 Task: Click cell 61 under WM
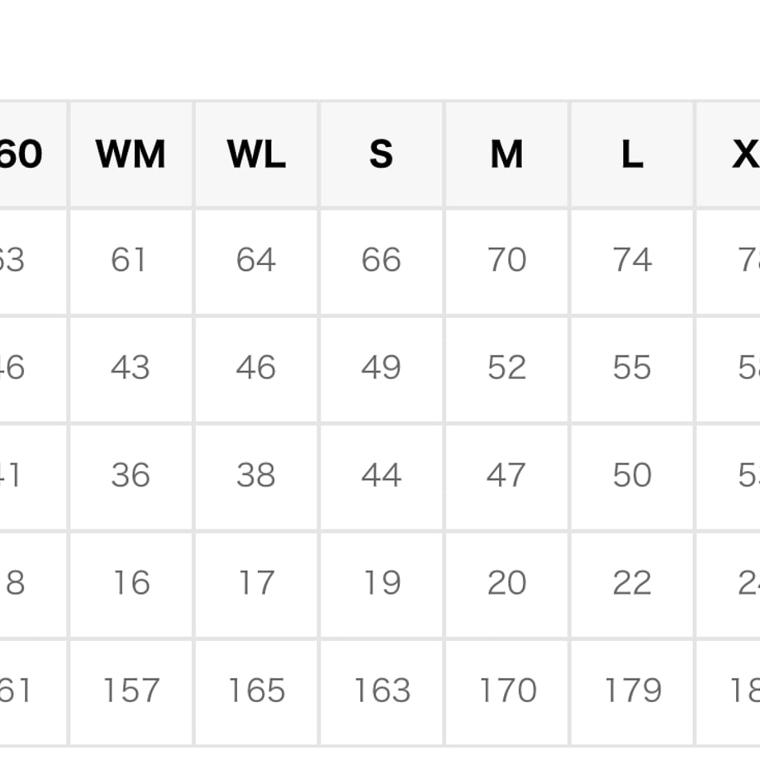click(x=131, y=262)
